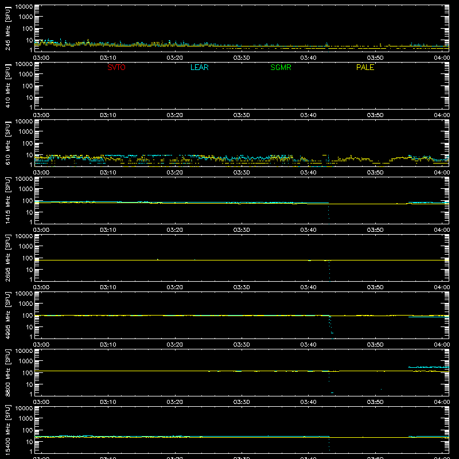Viewport: 459px width, 459px height.
Task: Click 03:00 time label under 610 MHz panel
Action: point(41,173)
